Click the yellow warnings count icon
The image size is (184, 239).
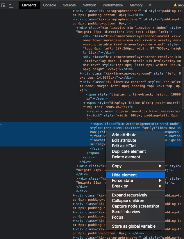[x=178, y=5]
